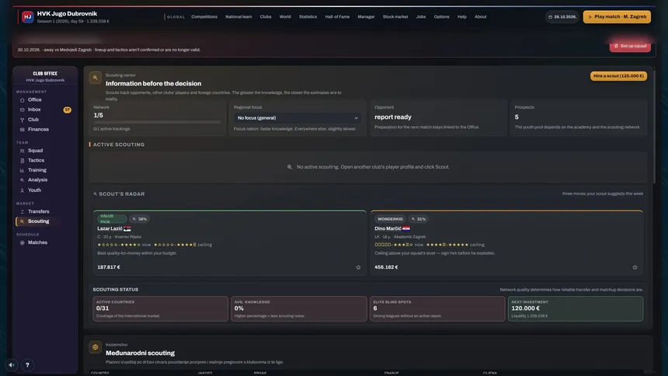Image resolution: width=668 pixels, height=376 pixels.
Task: Click the Avg. Knowledge 0% tile
Action: (298, 308)
